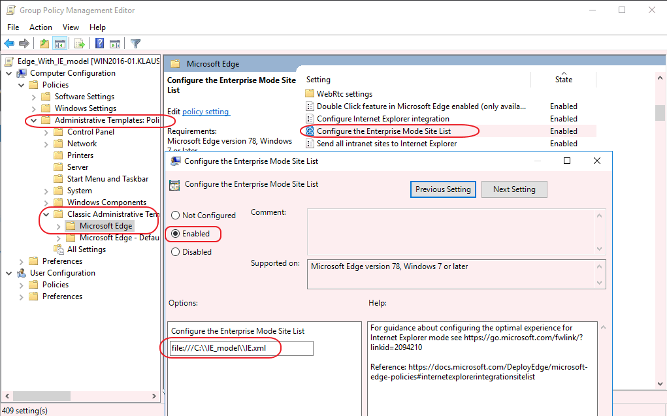
Task: Collapse the User Configuration tree node
Action: pyautogui.click(x=9, y=273)
